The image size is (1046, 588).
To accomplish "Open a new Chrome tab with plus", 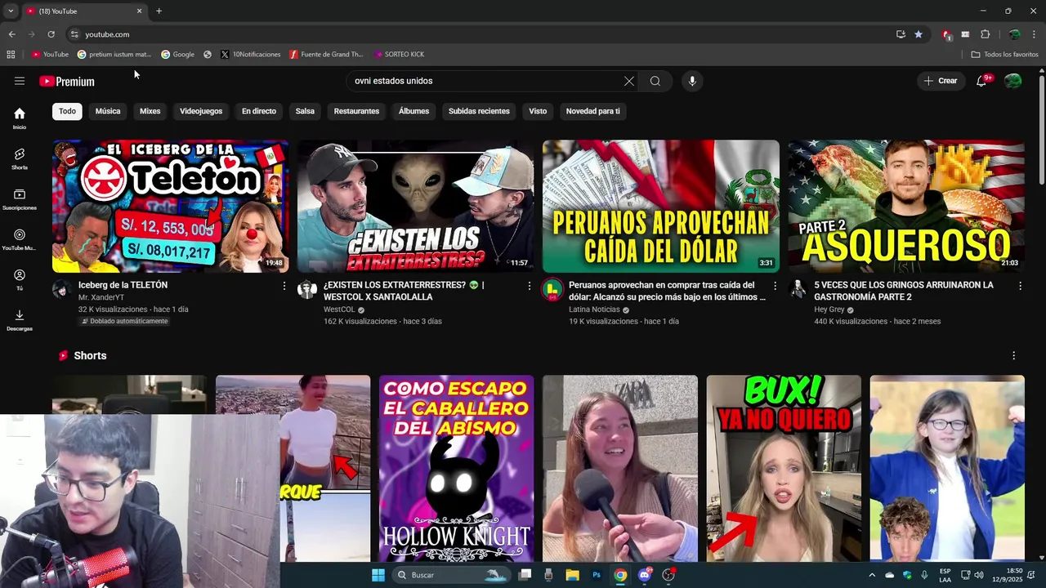I will click(159, 11).
